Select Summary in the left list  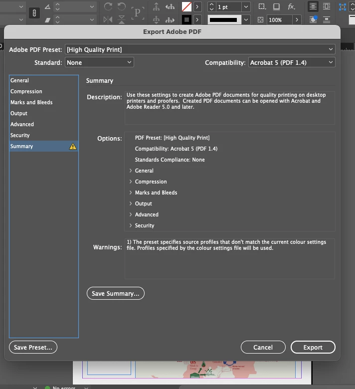coord(44,146)
